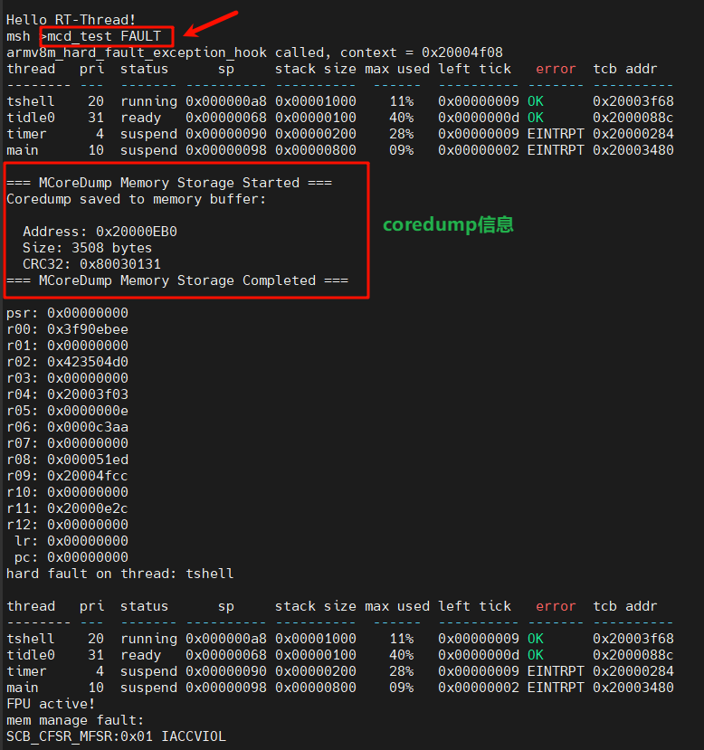
Task: Click the 'msh' shell prompt
Action: coord(18,36)
